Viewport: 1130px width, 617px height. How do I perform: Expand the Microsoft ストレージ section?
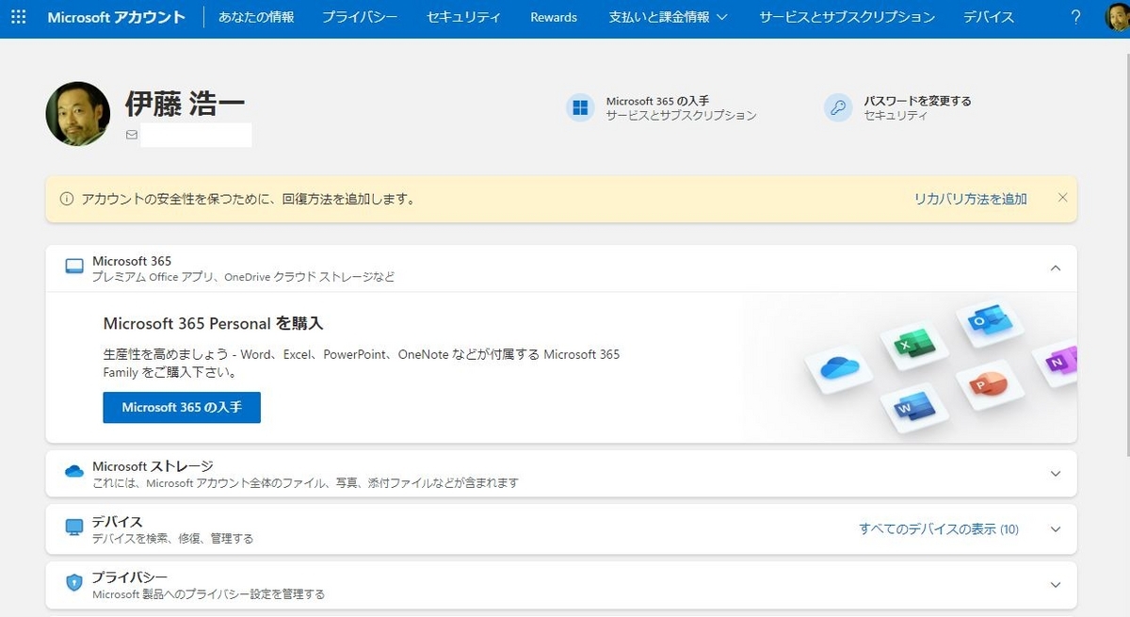(x=1056, y=474)
